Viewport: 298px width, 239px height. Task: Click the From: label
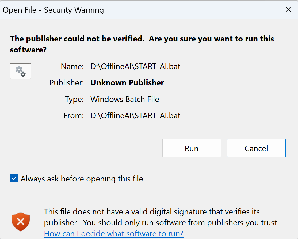click(74, 116)
